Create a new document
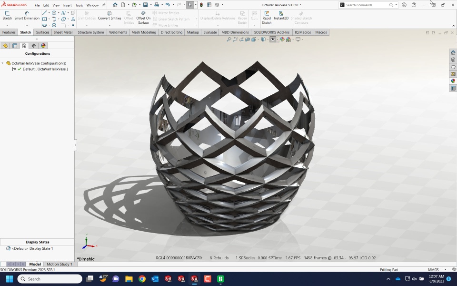The image size is (457, 286). click(x=123, y=5)
